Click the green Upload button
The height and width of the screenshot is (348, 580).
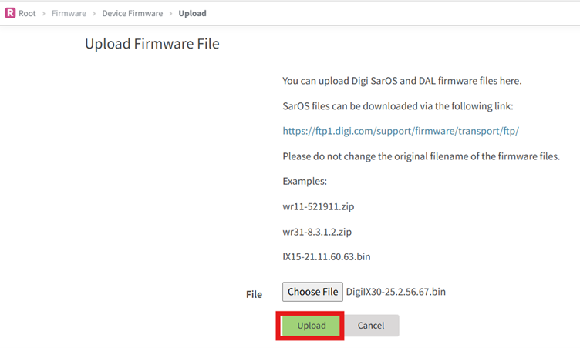click(x=312, y=326)
